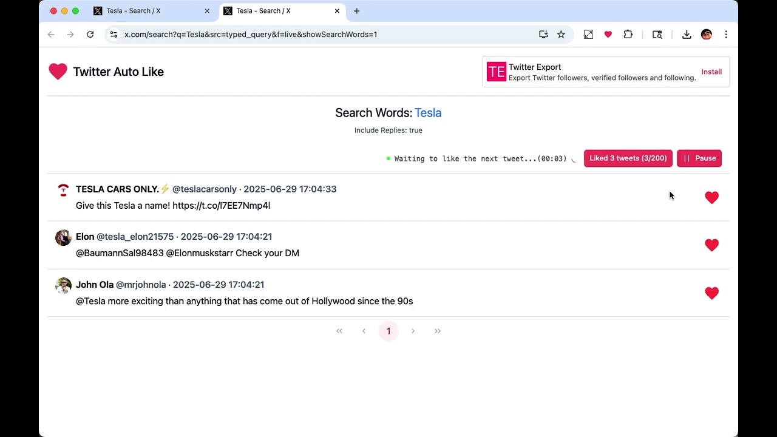Open @mrjohnola handle
This screenshot has width=777, height=437.
(141, 285)
